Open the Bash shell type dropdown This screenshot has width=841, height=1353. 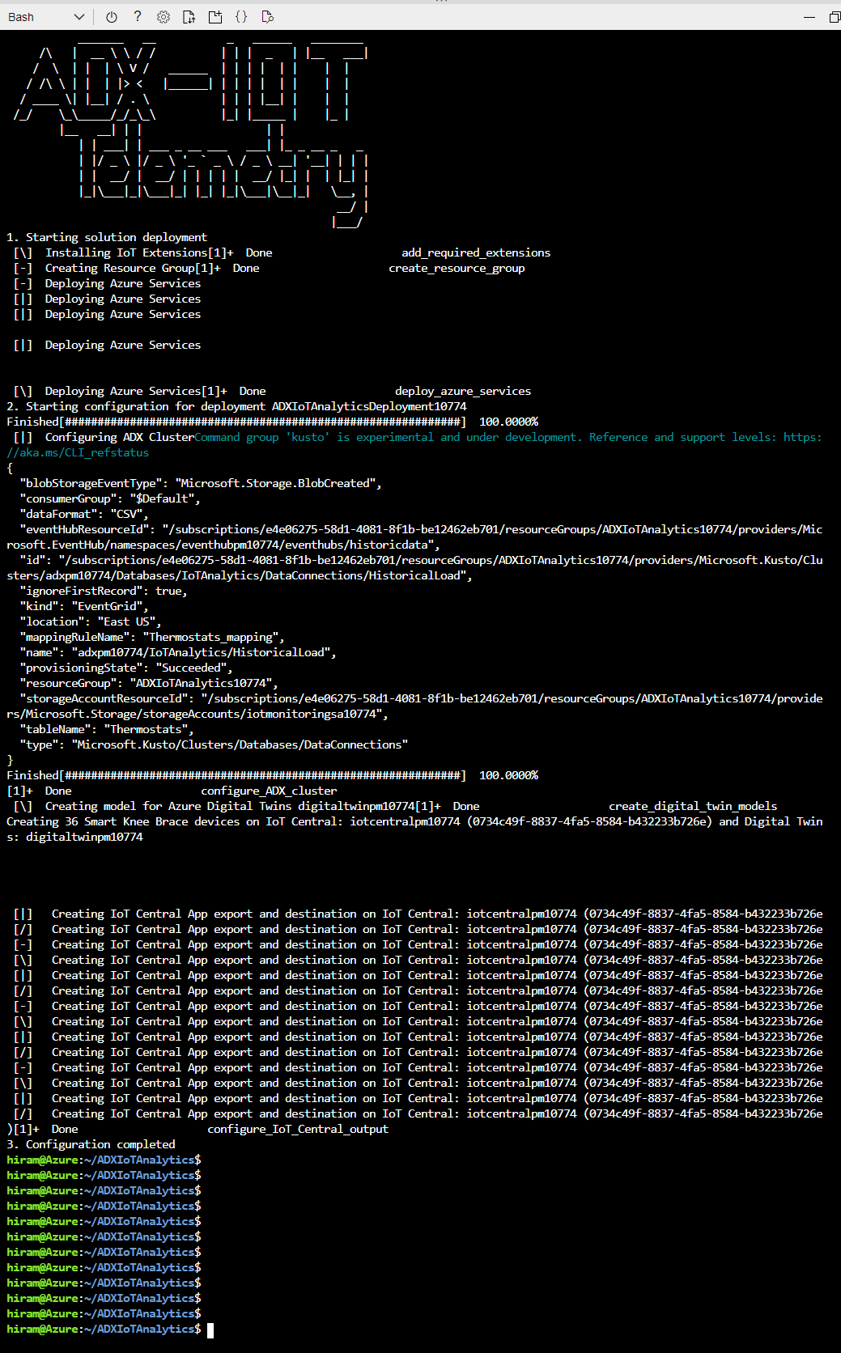[x=45, y=17]
